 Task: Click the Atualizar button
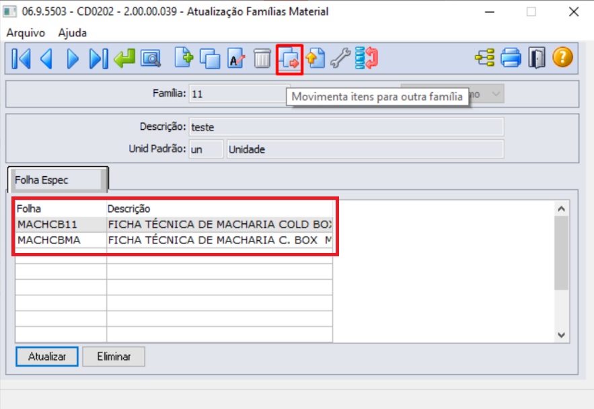click(47, 357)
